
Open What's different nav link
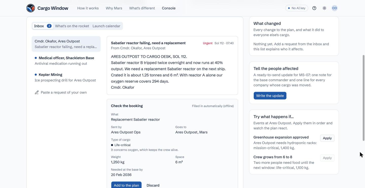[142, 8]
